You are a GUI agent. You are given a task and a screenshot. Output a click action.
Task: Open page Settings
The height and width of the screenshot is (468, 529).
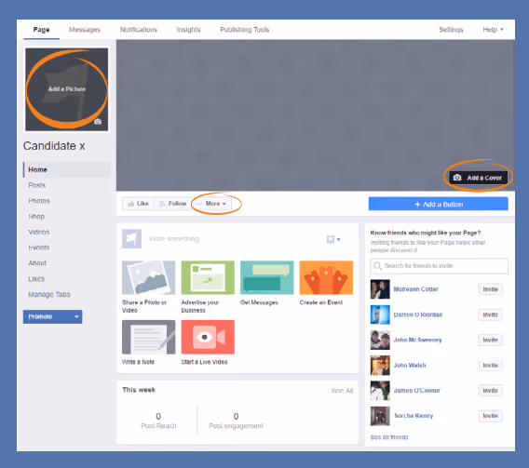click(x=451, y=30)
